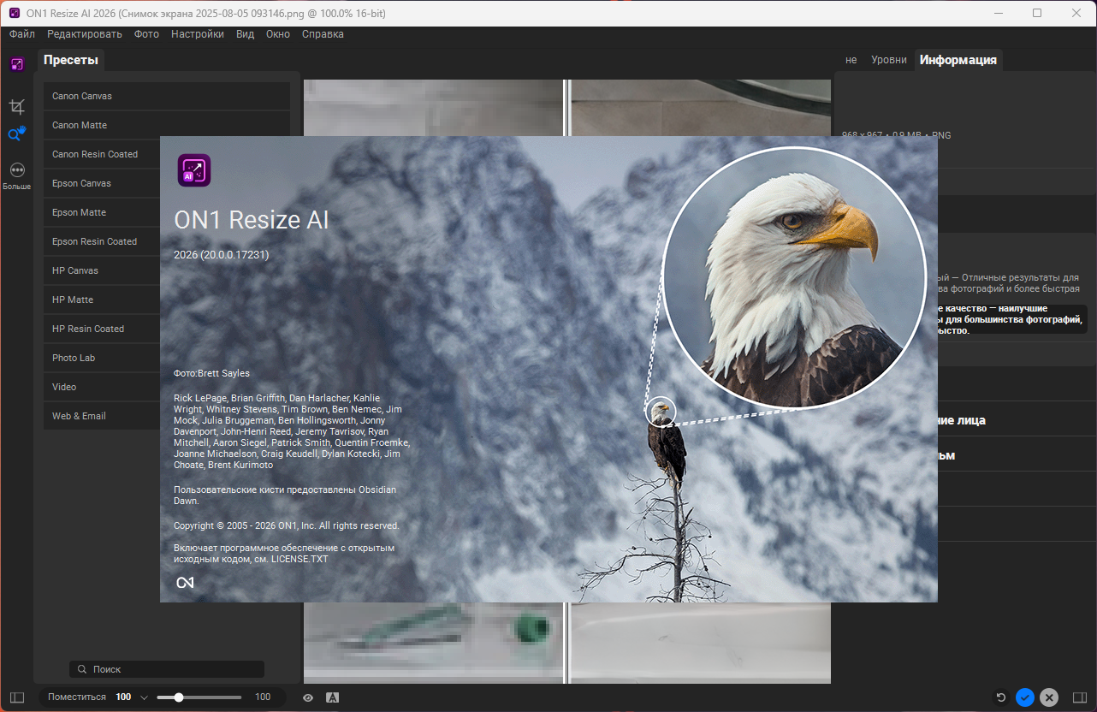Open the Больше (More) tools button

tap(17, 175)
